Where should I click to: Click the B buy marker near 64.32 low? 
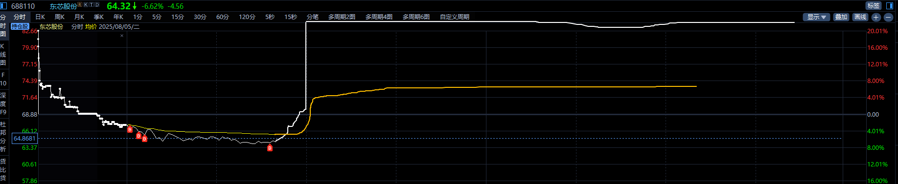pos(270,148)
